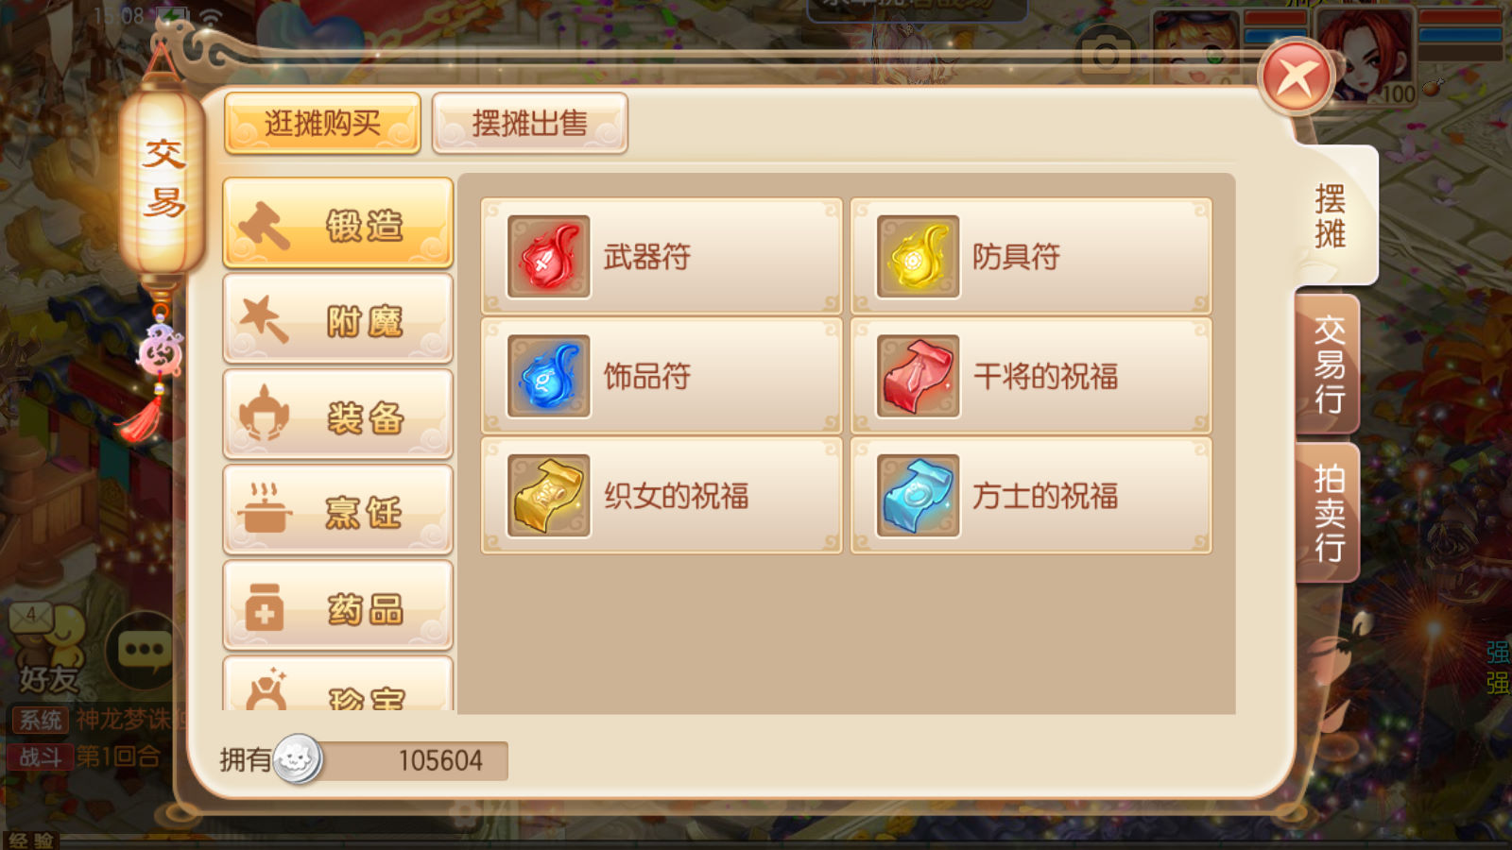Choose the 烹饪 category
The image size is (1512, 850).
pos(337,510)
